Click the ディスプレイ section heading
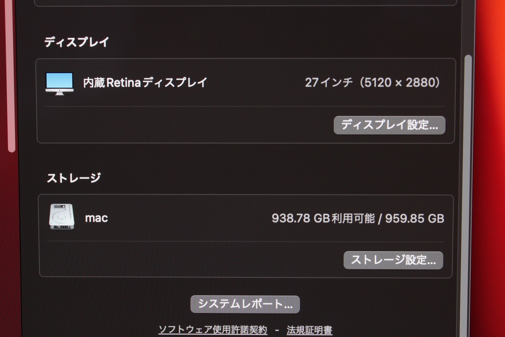 [x=77, y=42]
